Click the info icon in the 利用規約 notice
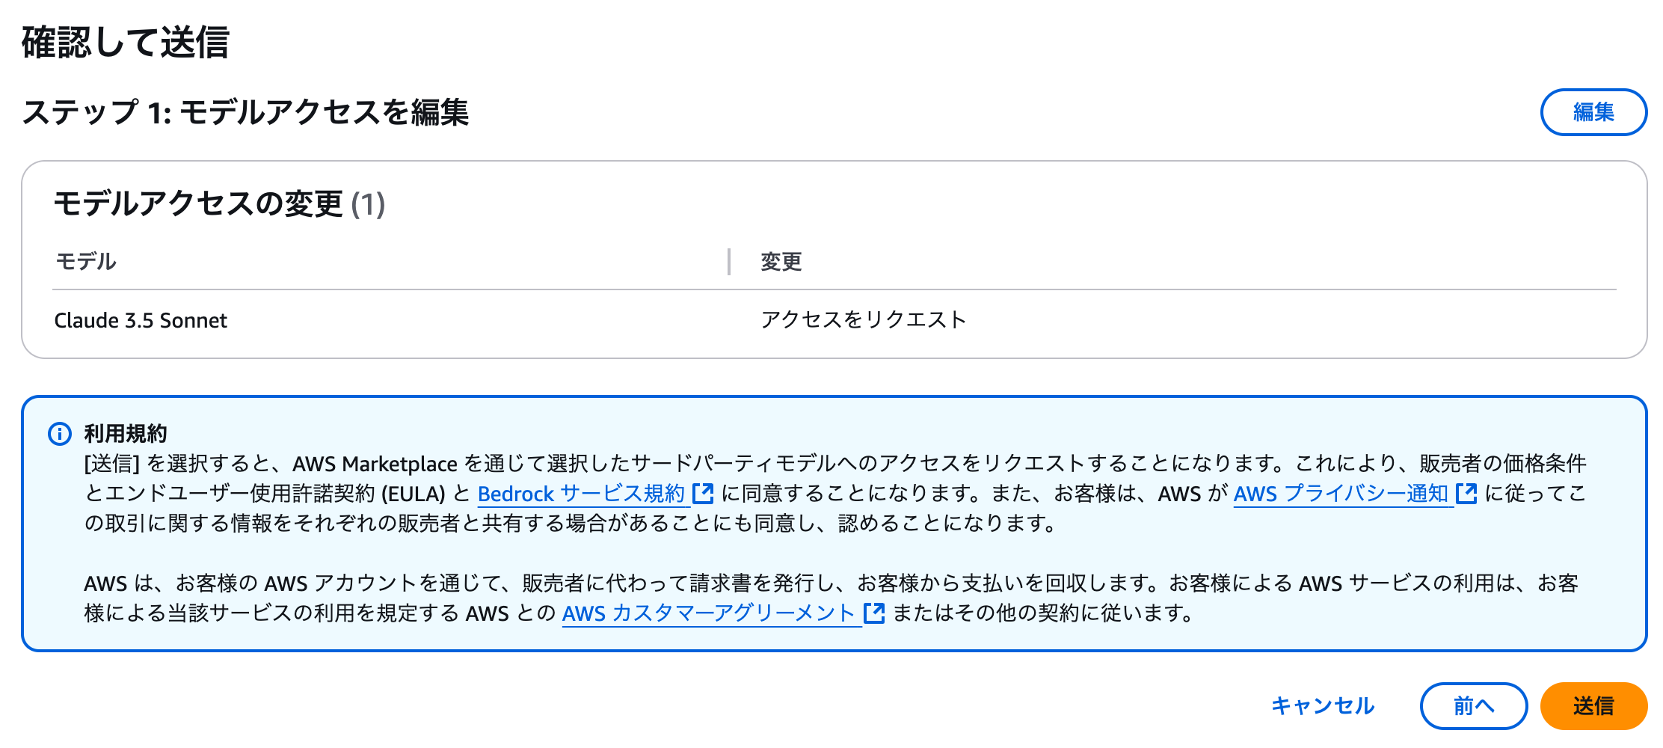The image size is (1663, 748). (x=58, y=432)
